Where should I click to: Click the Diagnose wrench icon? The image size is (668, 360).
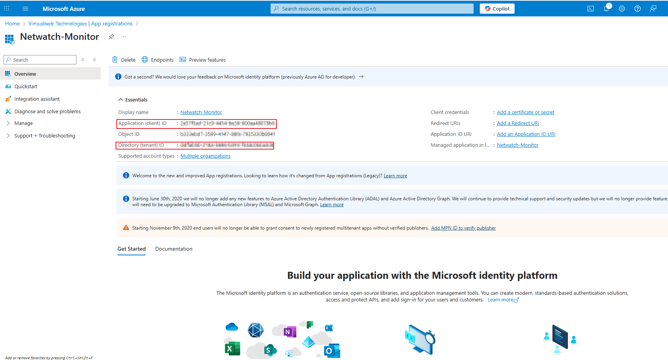[8, 111]
